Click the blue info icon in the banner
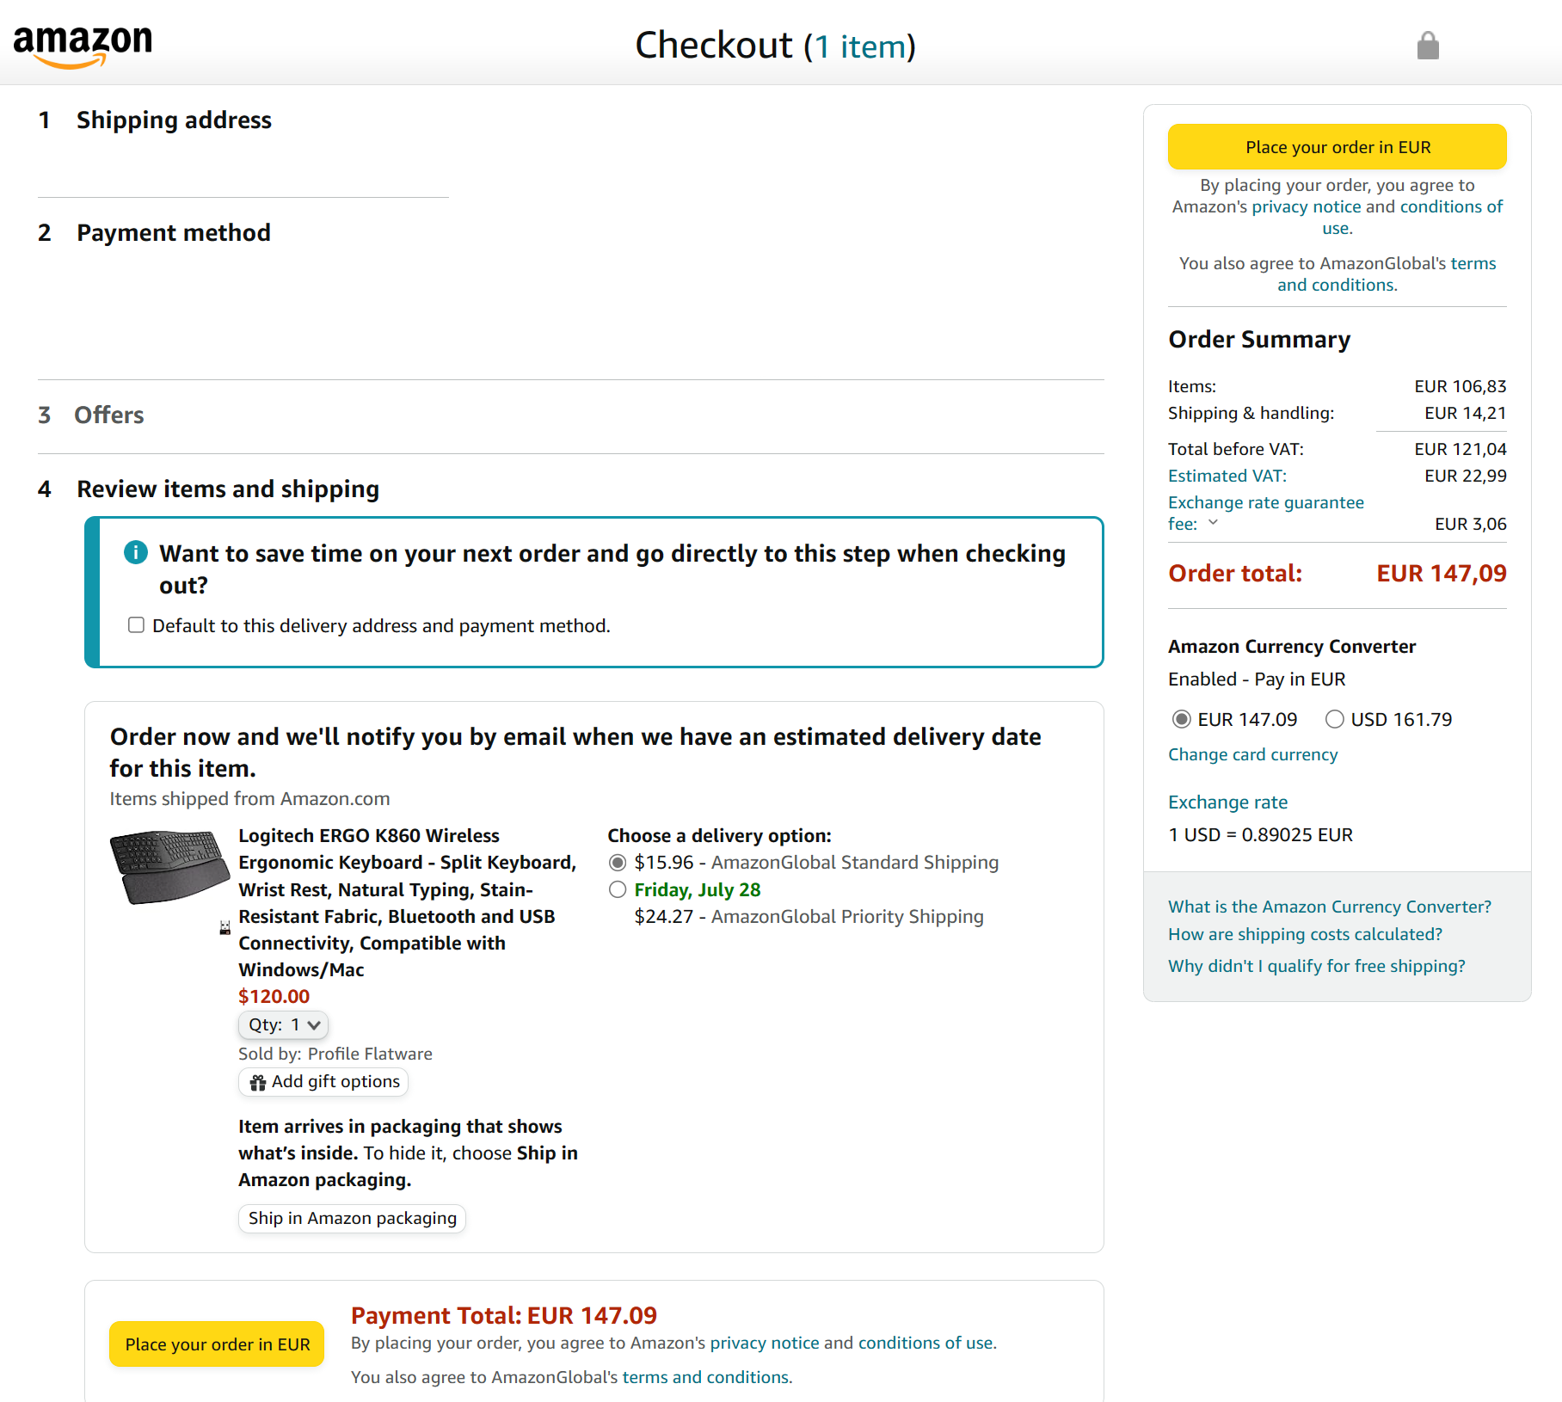Screen dimensions: 1562x1402 tap(136, 552)
